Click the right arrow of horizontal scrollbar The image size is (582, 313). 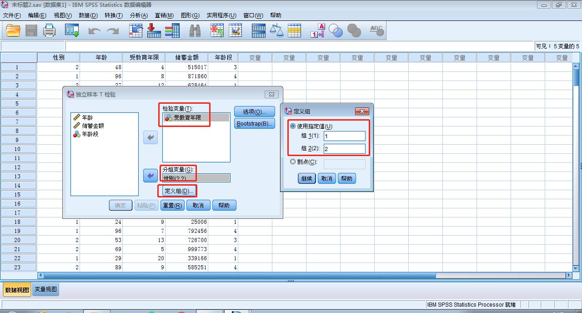[x=569, y=275]
